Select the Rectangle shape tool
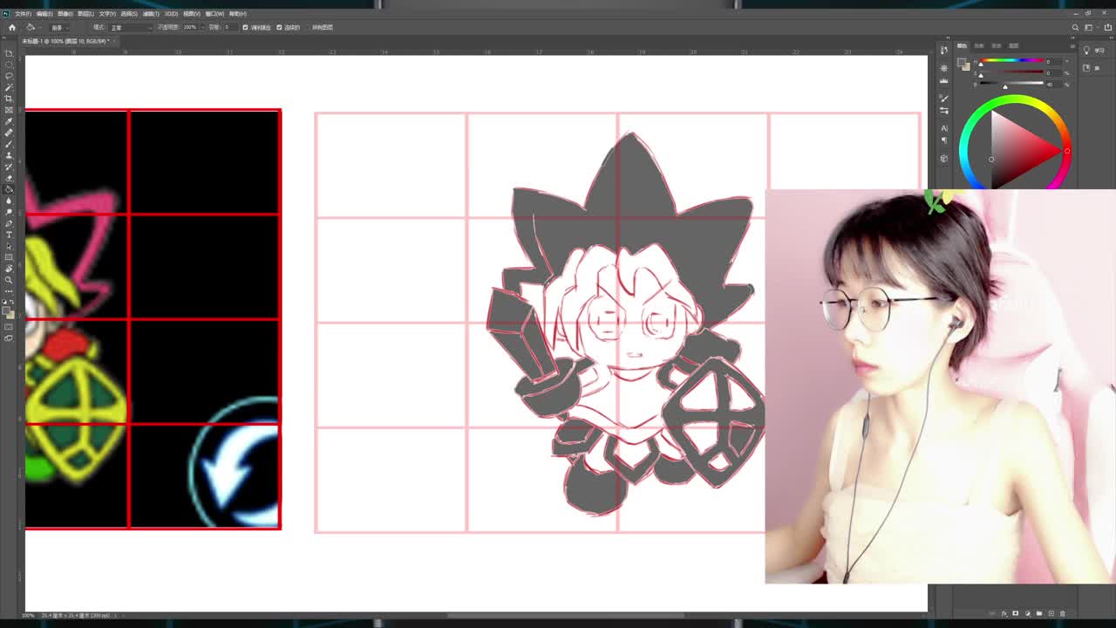Viewport: 1116px width, 628px height. point(9,256)
